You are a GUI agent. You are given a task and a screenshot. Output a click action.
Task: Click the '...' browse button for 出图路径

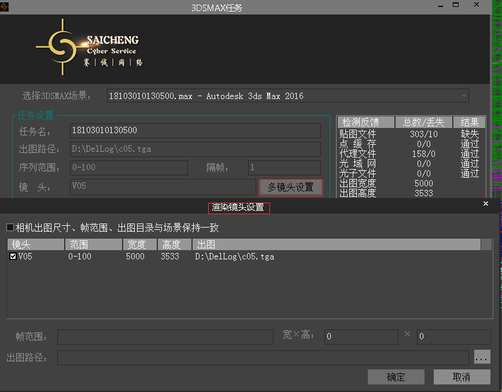(482, 357)
